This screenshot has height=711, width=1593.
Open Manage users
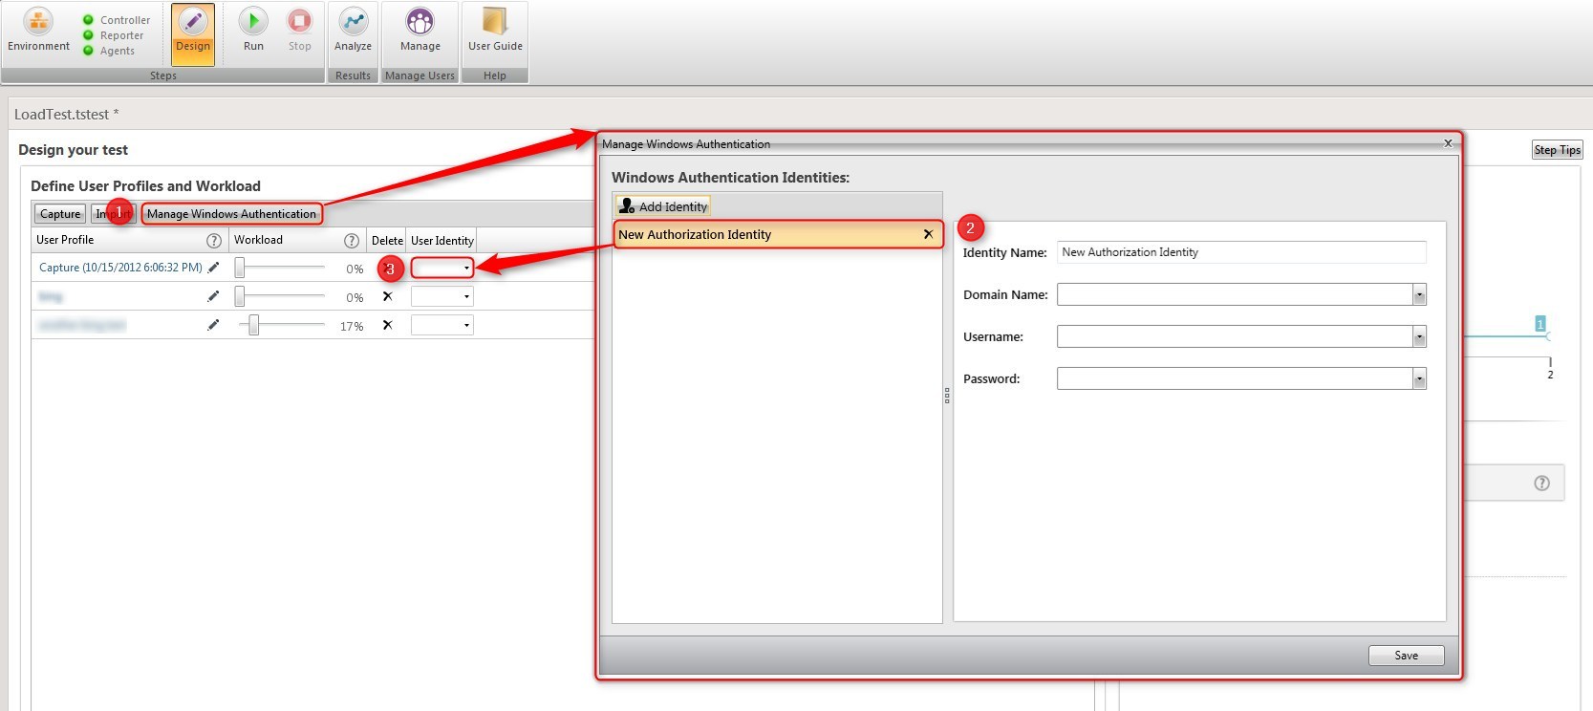pyautogui.click(x=420, y=32)
